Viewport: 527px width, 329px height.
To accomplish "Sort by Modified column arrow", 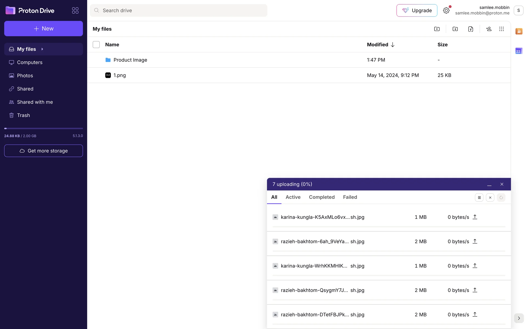I will [393, 45].
